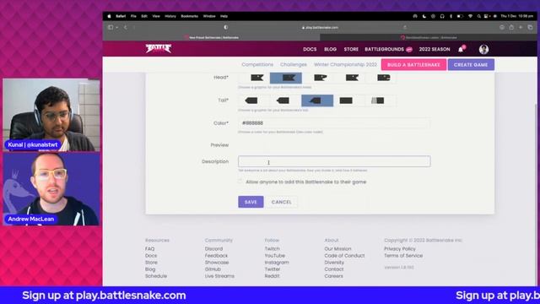The image size is (540, 304).
Task: Open the History menu
Action: (x=170, y=16)
